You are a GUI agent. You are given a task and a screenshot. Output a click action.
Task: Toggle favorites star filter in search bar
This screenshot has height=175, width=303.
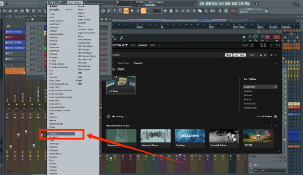click(265, 55)
